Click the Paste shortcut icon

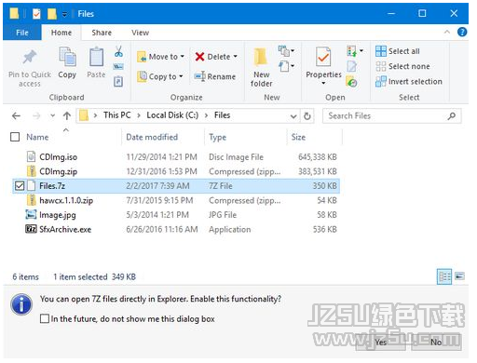[118, 82]
